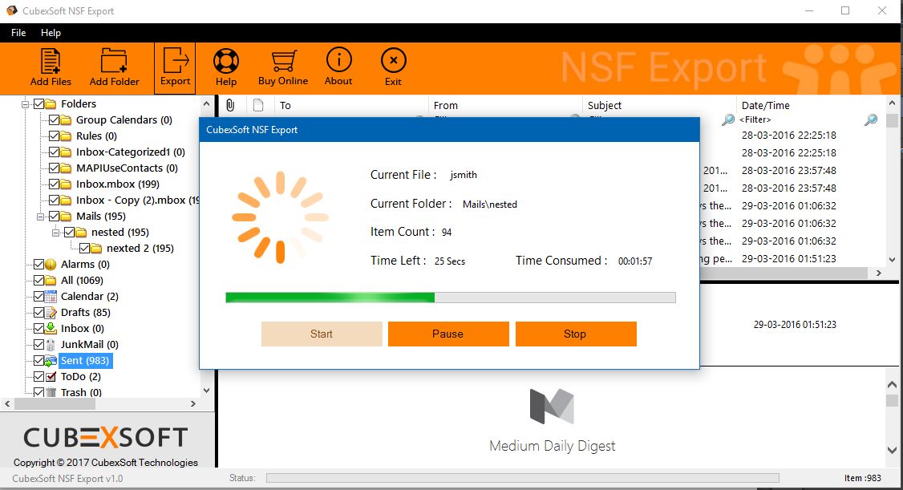The height and width of the screenshot is (490, 903).
Task: Toggle the Calendar (2) checkbox
Action: tap(38, 296)
